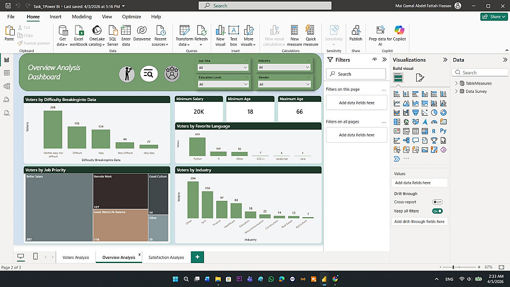Click the Enter data icon
This screenshot has height=287, width=510.
coord(126,31)
